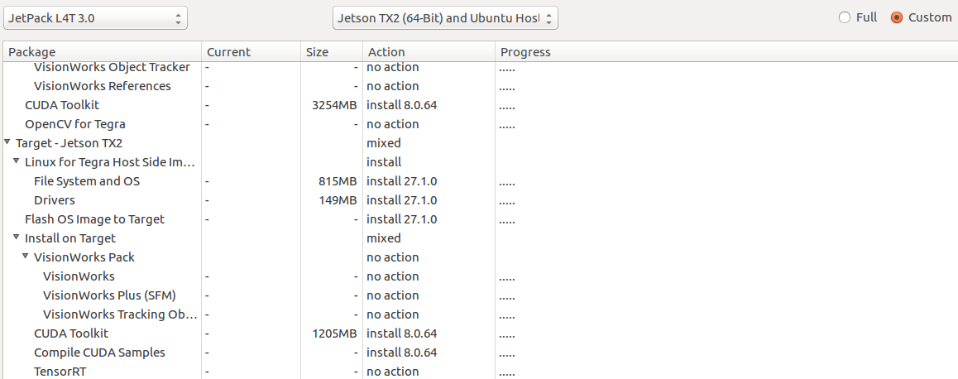
Task: Click the Package column header
Action: (x=101, y=52)
